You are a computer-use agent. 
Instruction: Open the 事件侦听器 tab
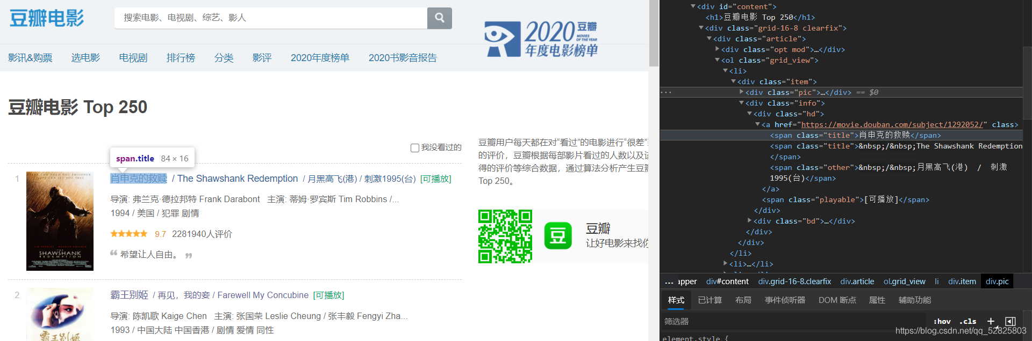(785, 300)
